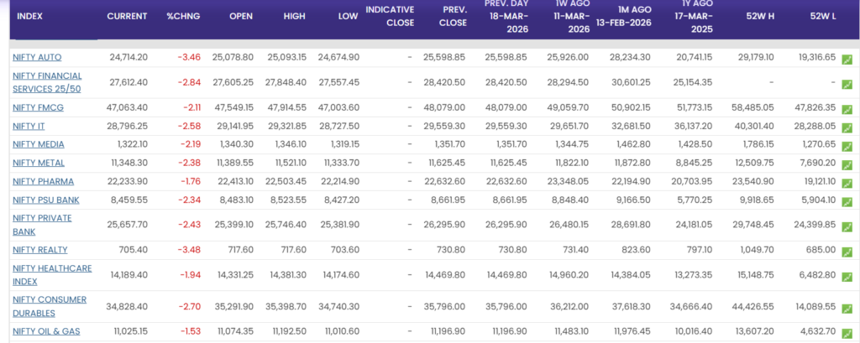Open the chart icon for NIFTY AUTO
The width and height of the screenshot is (860, 343).
coord(847,60)
